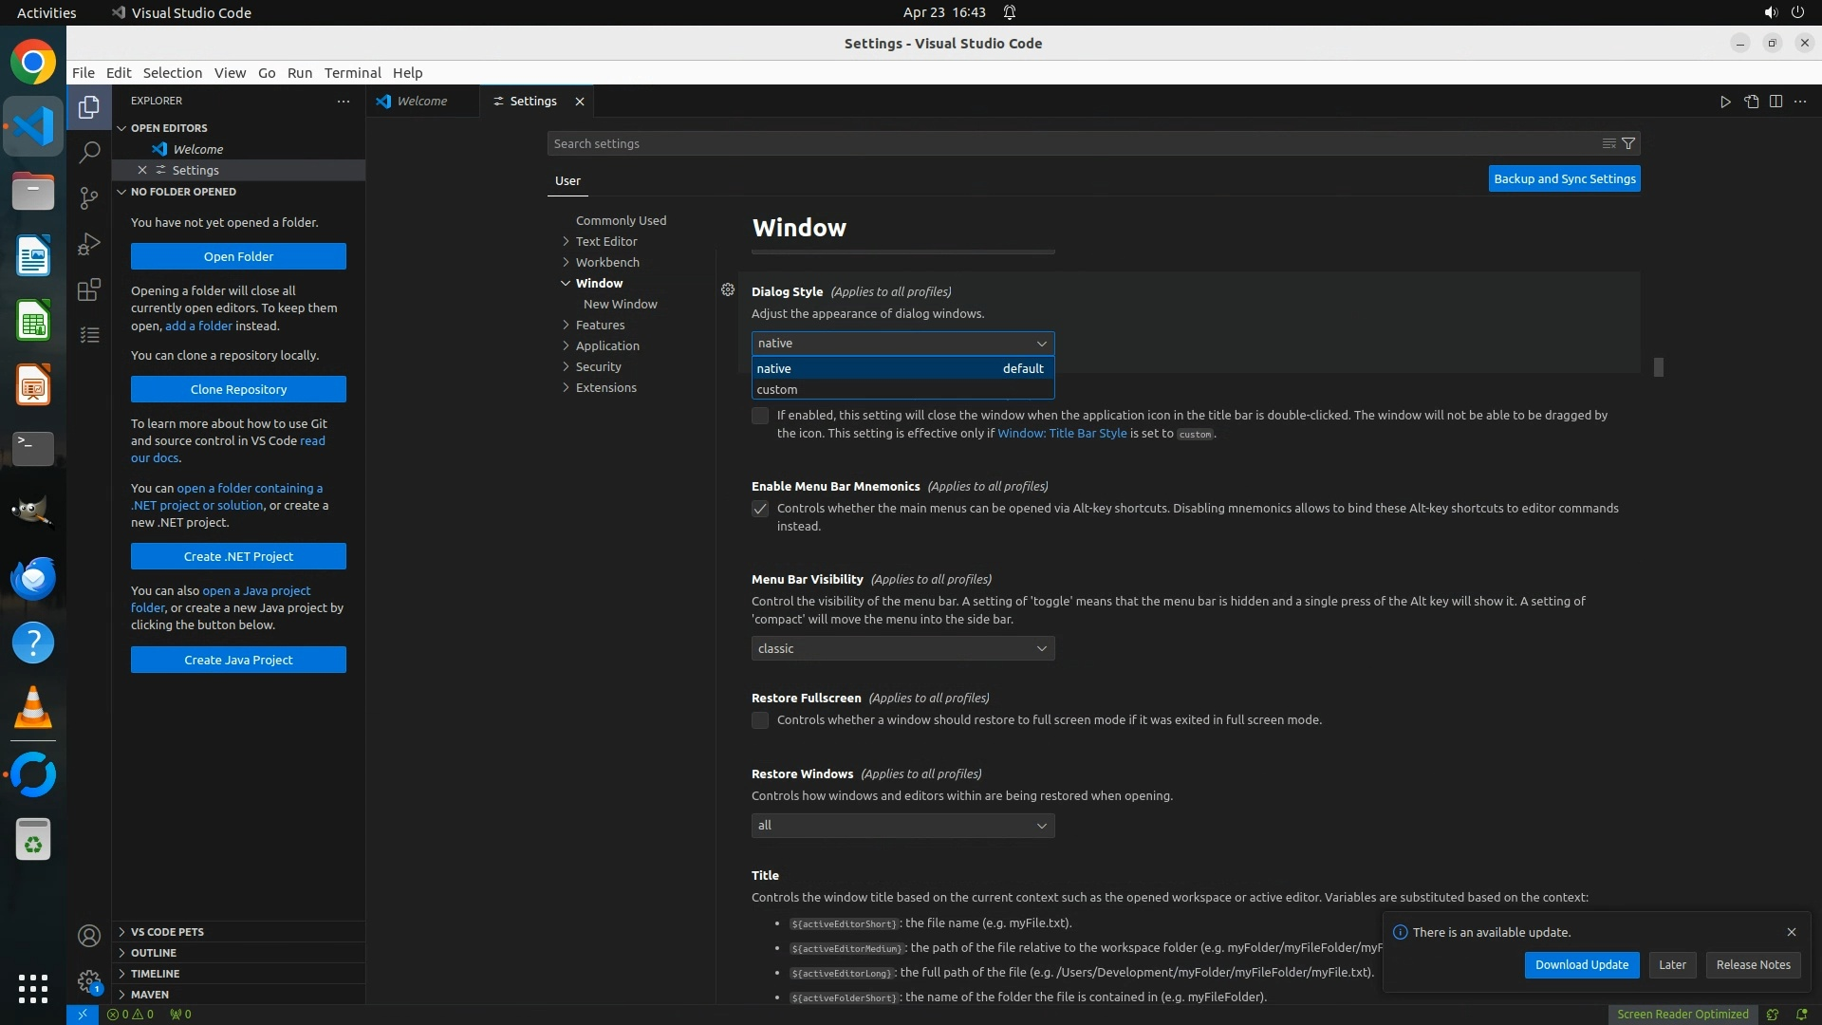Click Open Settings (JSON) icon in editor toolbar

(1751, 102)
